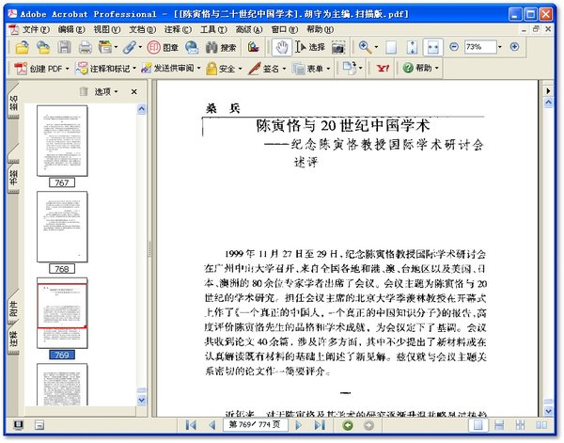Open the 注释 menu
This screenshot has width=564, height=443.
[178, 29]
